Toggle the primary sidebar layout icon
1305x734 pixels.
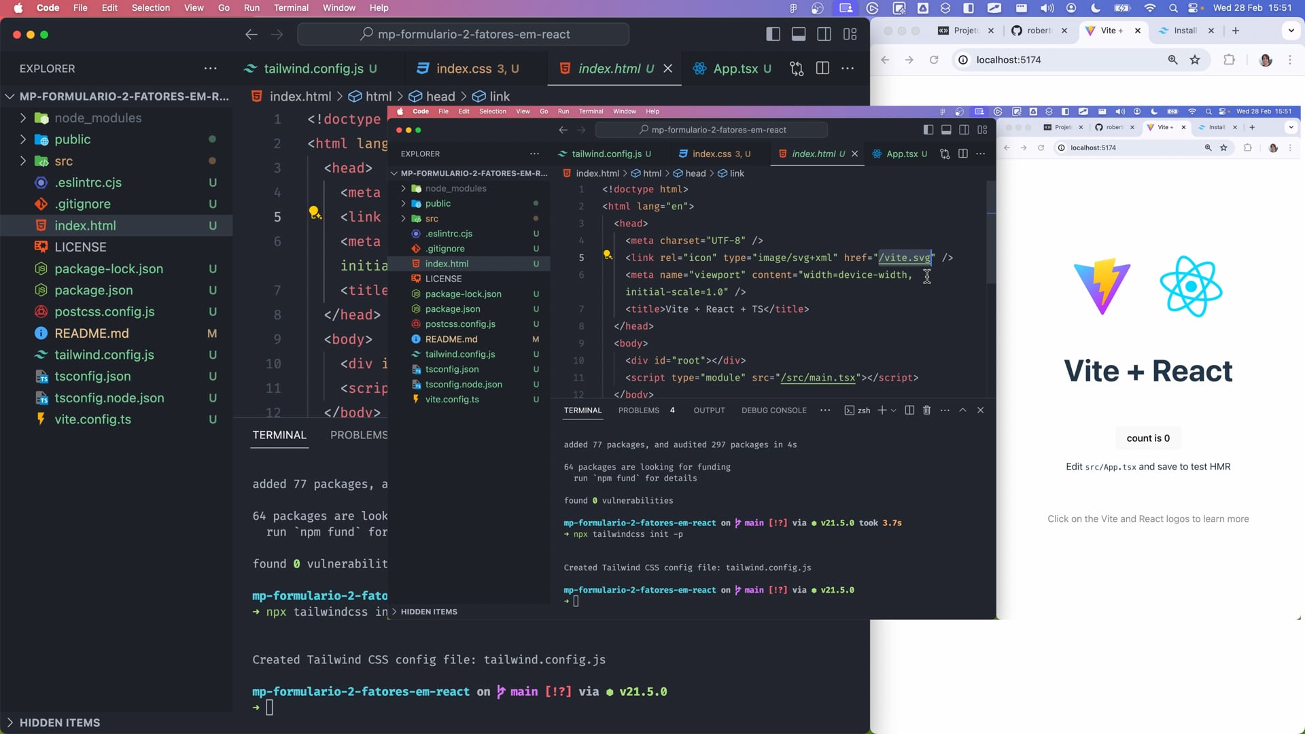[773, 34]
